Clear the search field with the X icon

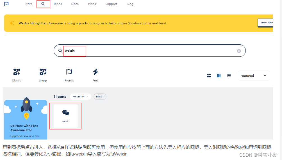pos(239,51)
